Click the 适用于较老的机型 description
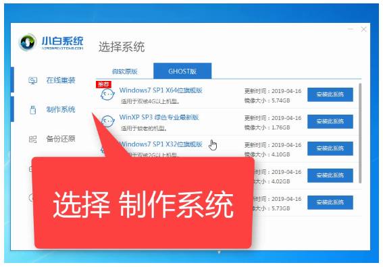The image size is (383, 267). point(144,128)
